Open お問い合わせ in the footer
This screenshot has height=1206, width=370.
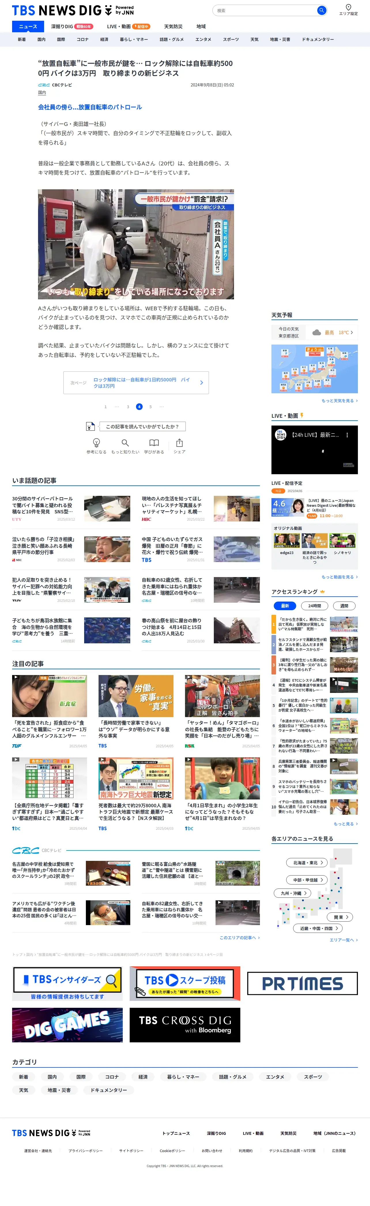(212, 1151)
